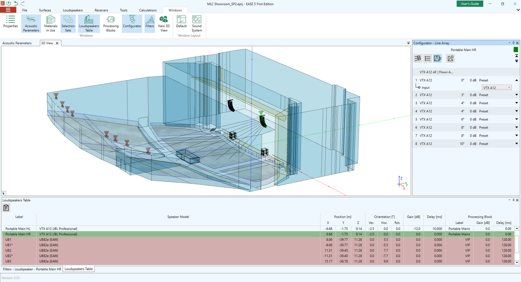Select the UB2 loudspeaker row
The width and height of the screenshot is (521, 282).
(x=8, y=250)
